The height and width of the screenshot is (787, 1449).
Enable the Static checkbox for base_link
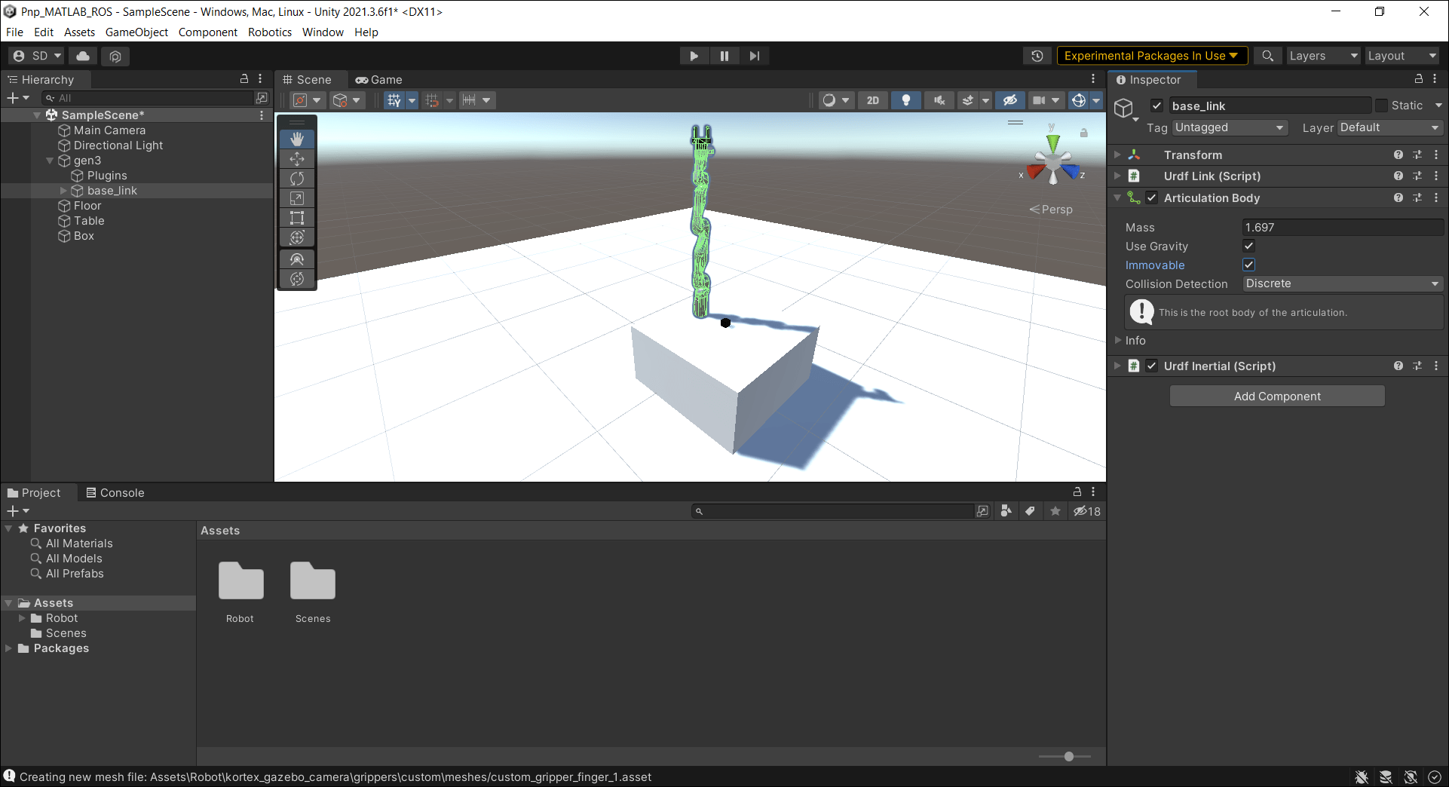(x=1383, y=105)
